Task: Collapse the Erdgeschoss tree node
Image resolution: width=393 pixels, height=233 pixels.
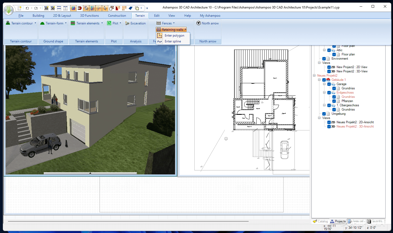Action: (324, 93)
